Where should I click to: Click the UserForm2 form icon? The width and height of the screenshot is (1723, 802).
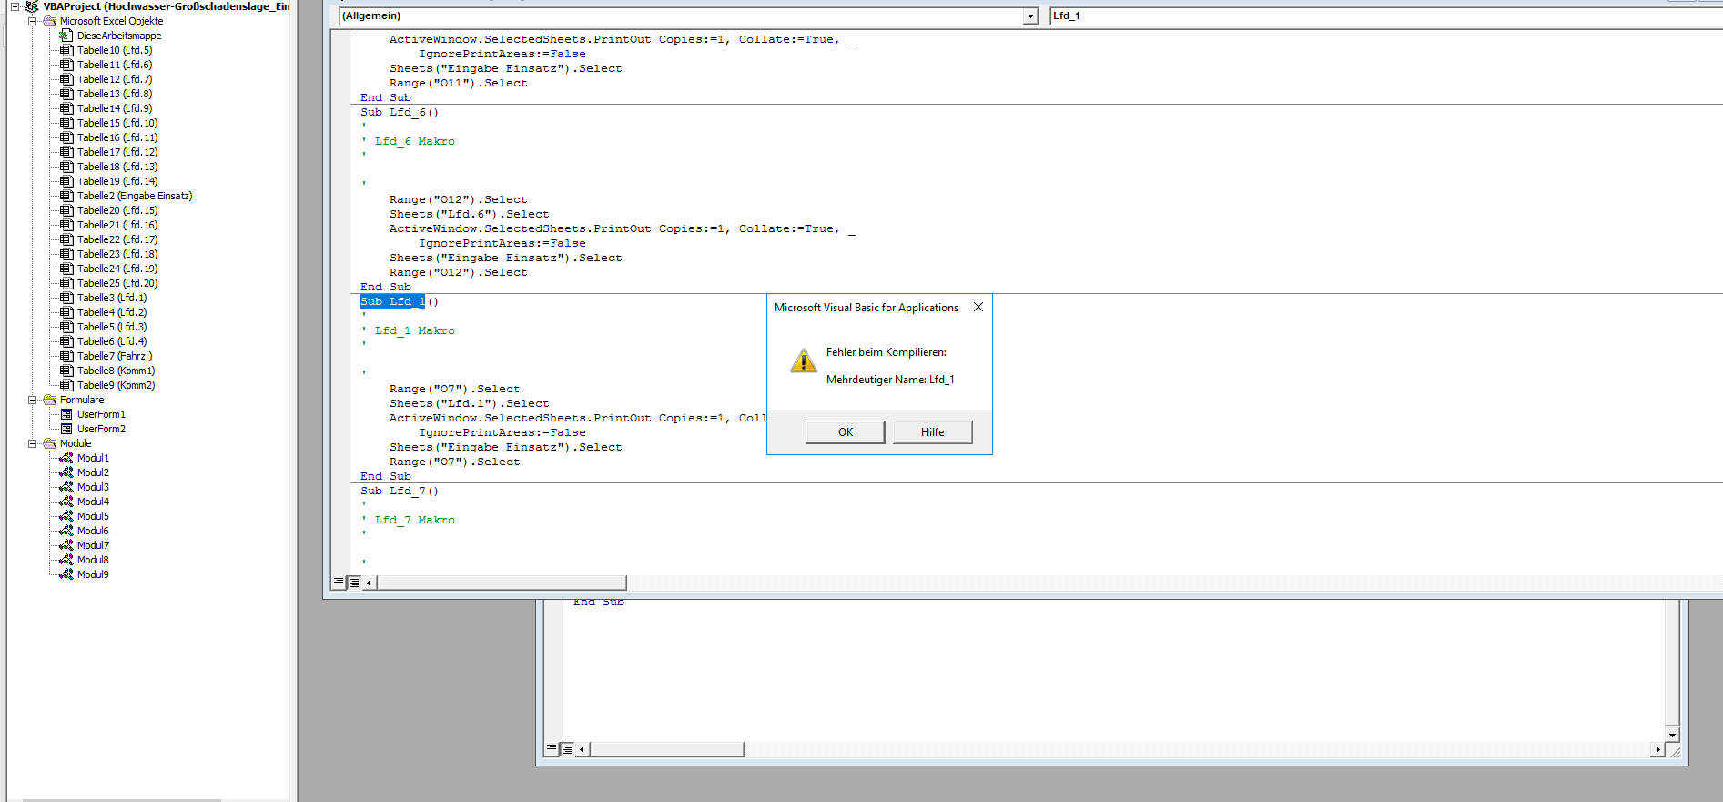pos(66,429)
